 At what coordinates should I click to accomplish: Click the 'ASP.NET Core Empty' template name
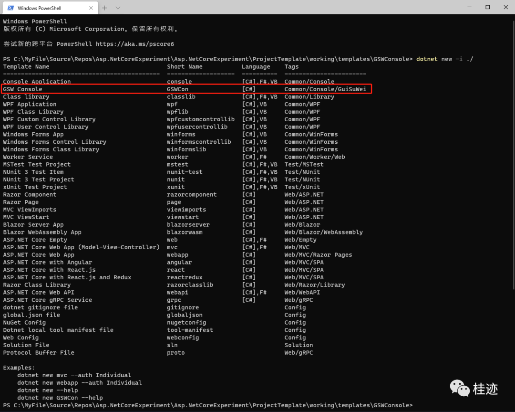[35, 240]
